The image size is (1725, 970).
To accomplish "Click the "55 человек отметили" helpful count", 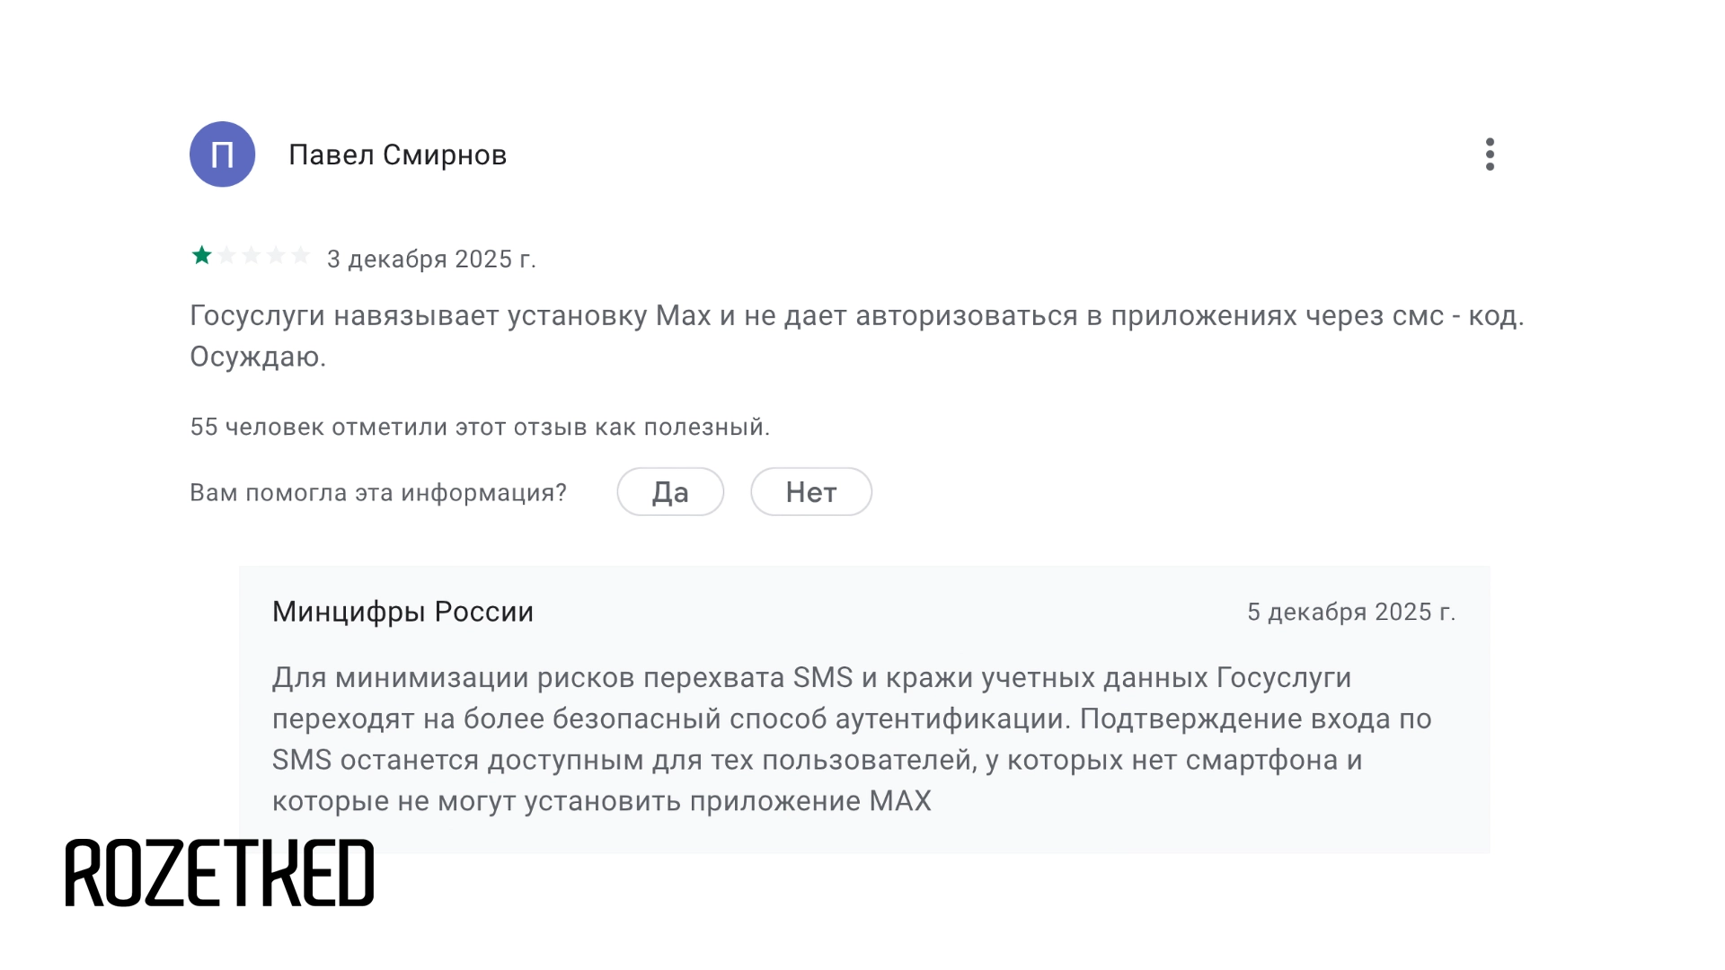I will pyautogui.click(x=480, y=428).
